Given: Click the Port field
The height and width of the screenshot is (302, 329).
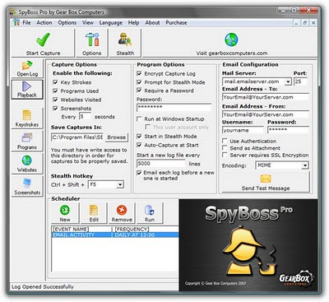Looking at the screenshot, I should pyautogui.click(x=300, y=81).
